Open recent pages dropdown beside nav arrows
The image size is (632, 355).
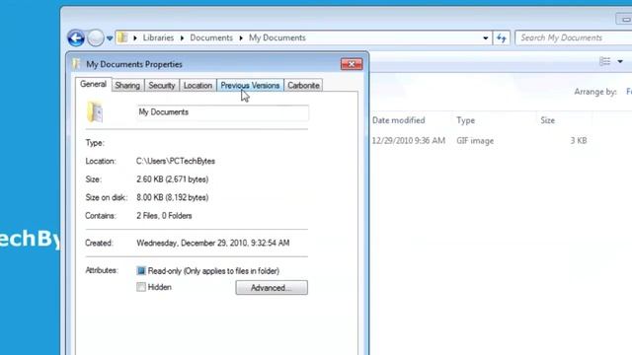coord(110,38)
